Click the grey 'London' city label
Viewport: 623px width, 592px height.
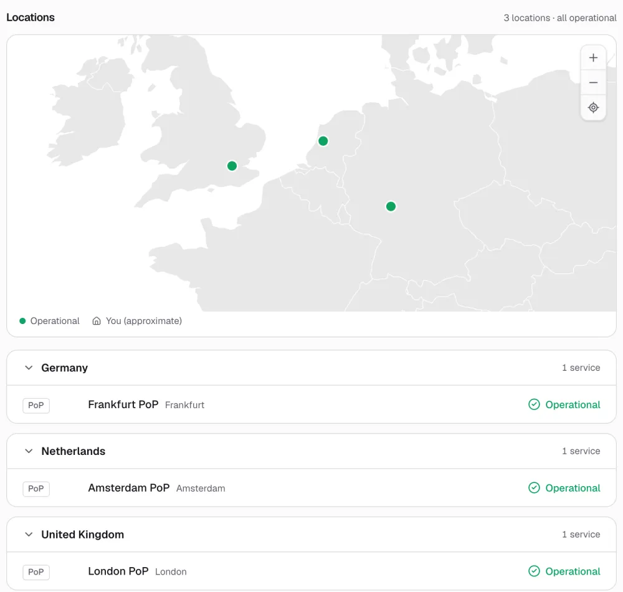tap(171, 572)
